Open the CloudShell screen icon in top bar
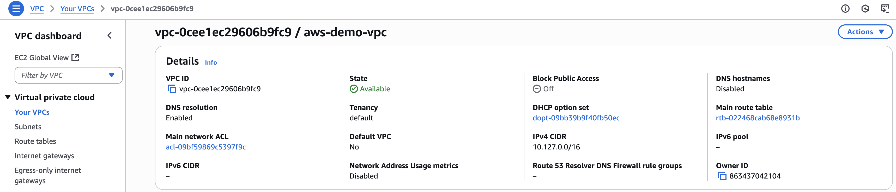896x192 pixels. pos(885,9)
